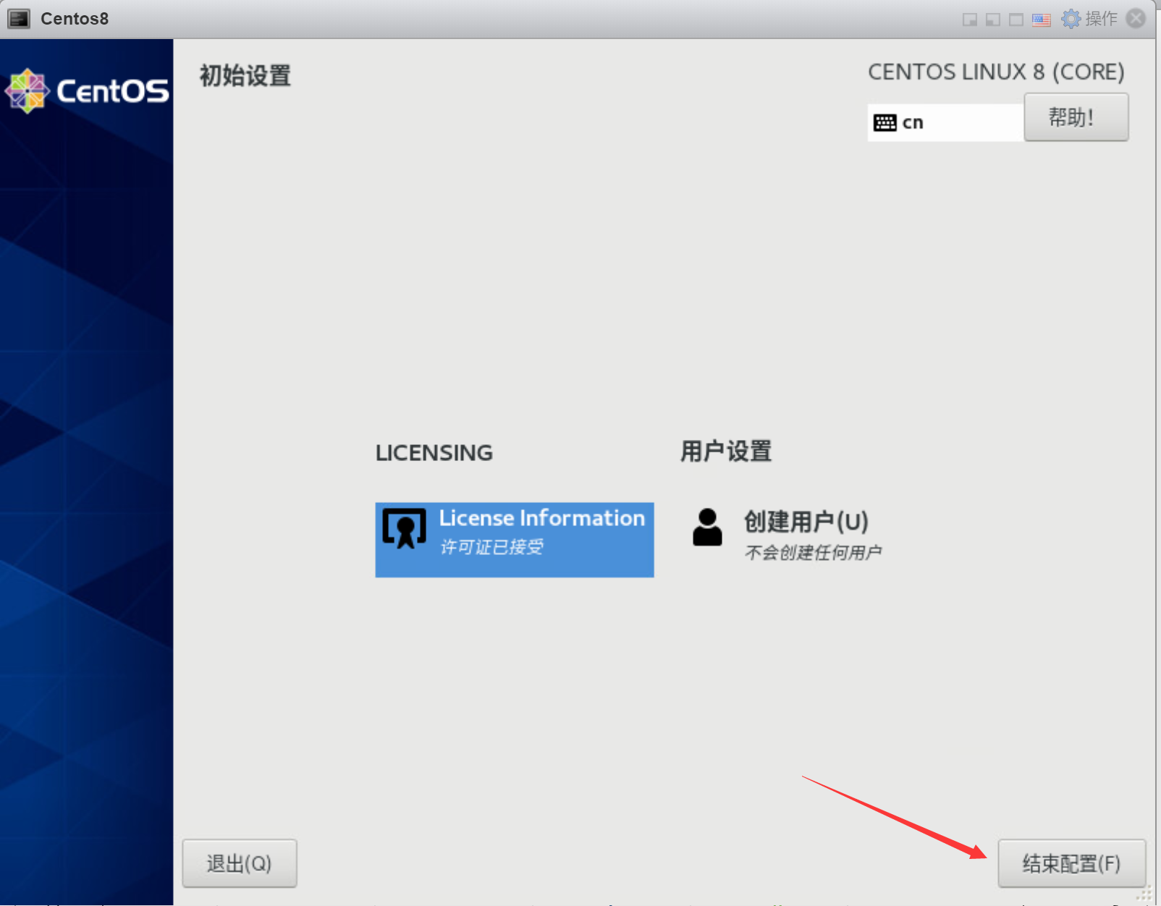Click the second small window-size icon

point(993,20)
